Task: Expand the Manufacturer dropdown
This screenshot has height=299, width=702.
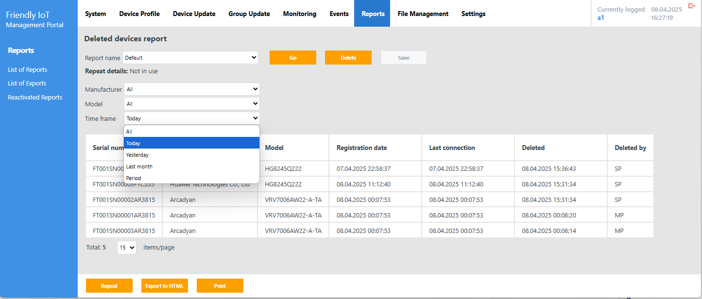Action: 192,89
